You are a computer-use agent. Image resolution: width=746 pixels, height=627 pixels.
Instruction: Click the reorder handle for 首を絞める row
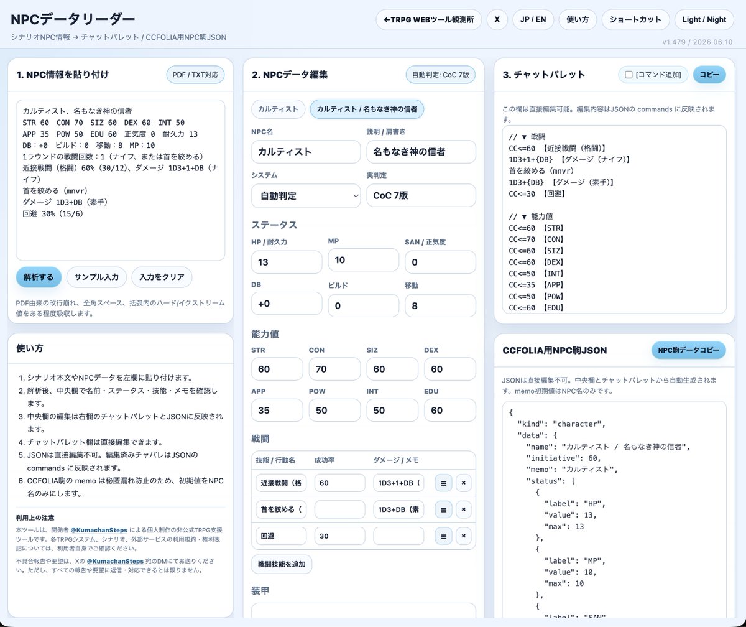coord(443,509)
